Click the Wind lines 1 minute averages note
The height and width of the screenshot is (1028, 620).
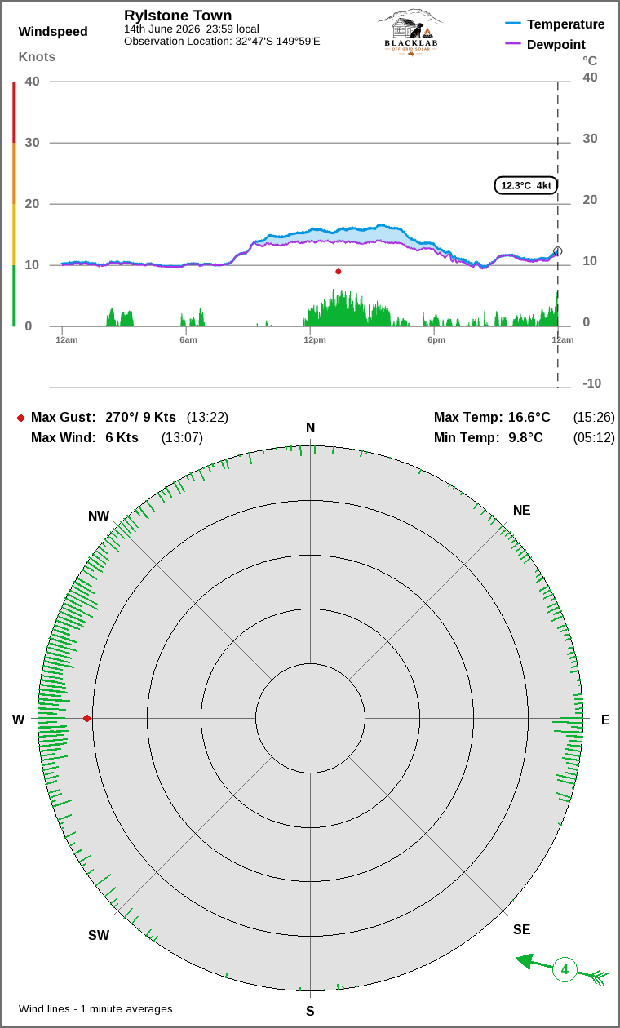pos(95,1009)
